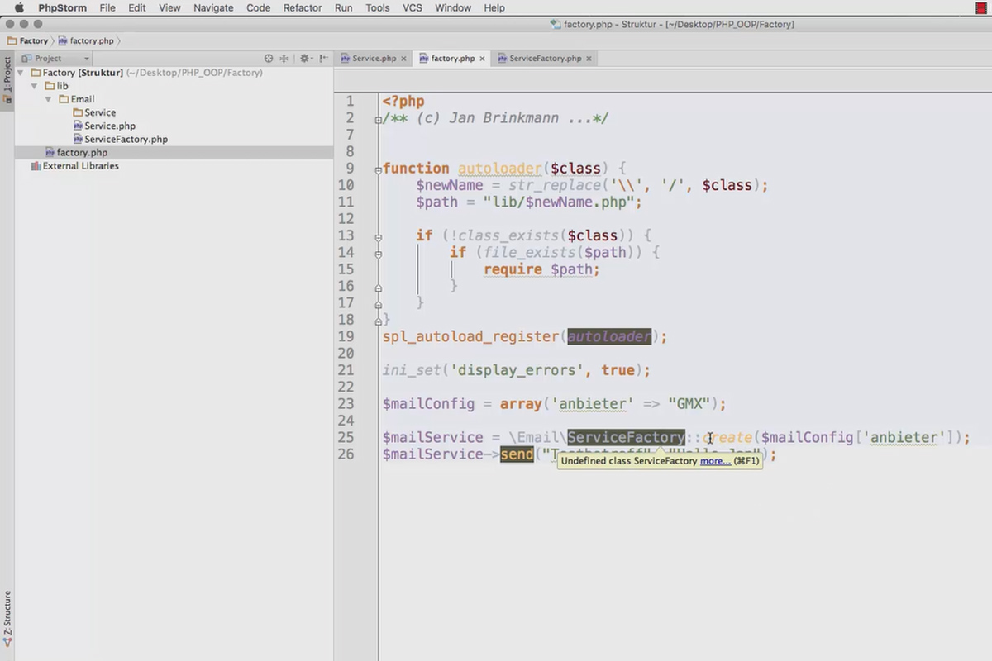Open the Tools menu
Image resolution: width=992 pixels, height=661 pixels.
(378, 7)
